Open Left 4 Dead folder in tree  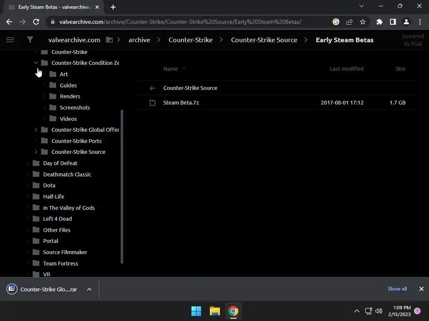click(57, 219)
